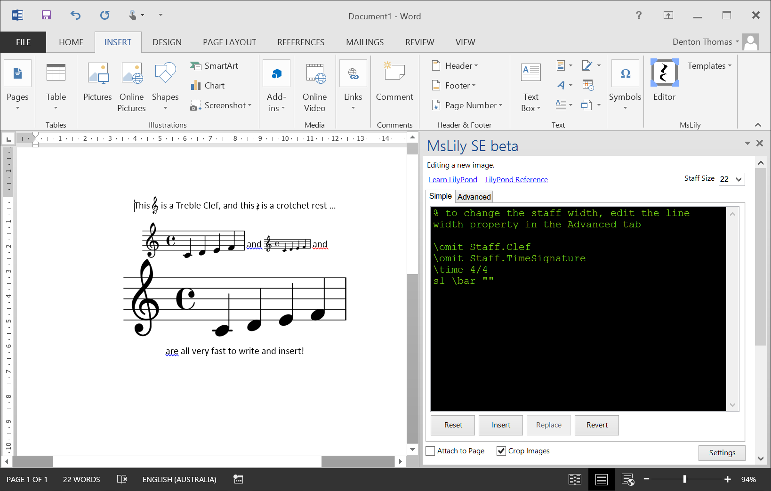The height and width of the screenshot is (491, 771).
Task: Insert a SmartArt graphic
Action: [214, 66]
